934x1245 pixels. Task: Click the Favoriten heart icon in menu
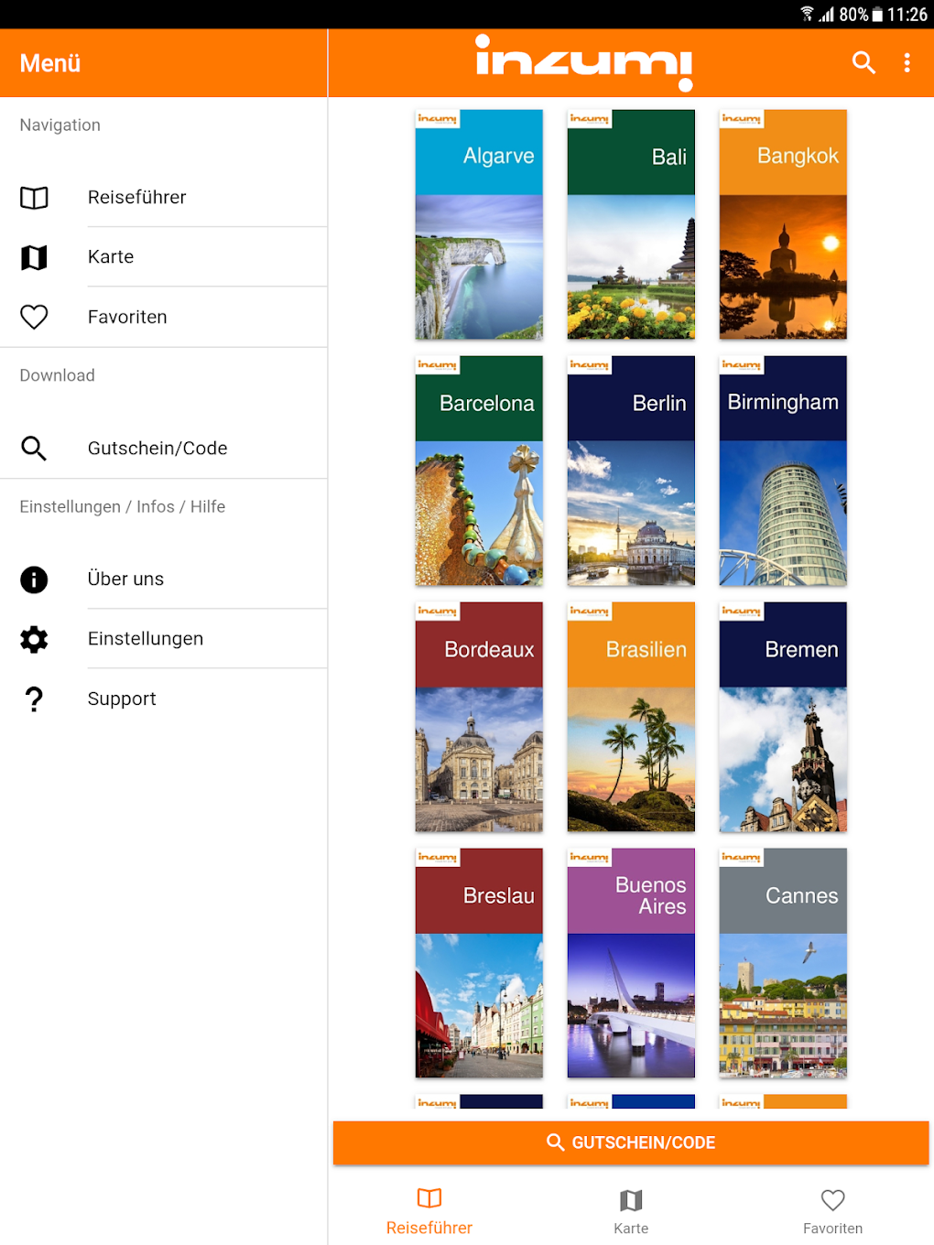pyautogui.click(x=34, y=317)
